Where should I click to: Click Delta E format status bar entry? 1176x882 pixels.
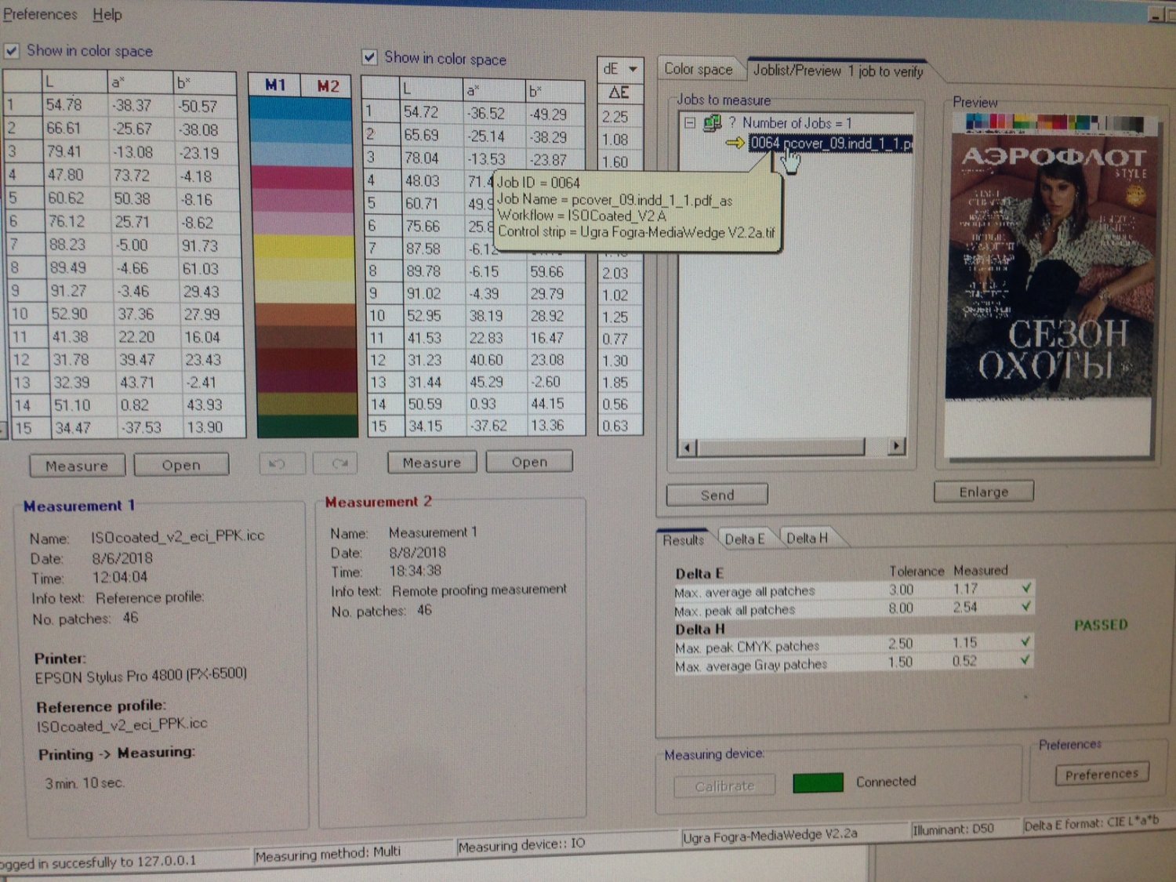tap(1091, 822)
